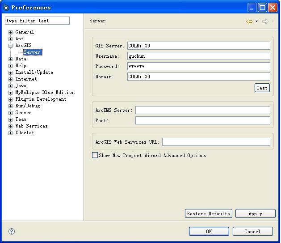
Task: Click the ArcGIS Web Services URL field
Action: tap(216, 142)
